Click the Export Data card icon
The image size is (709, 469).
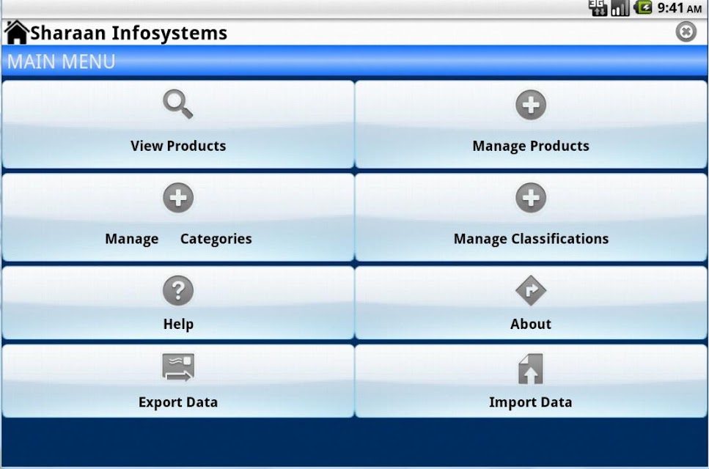coord(178,367)
